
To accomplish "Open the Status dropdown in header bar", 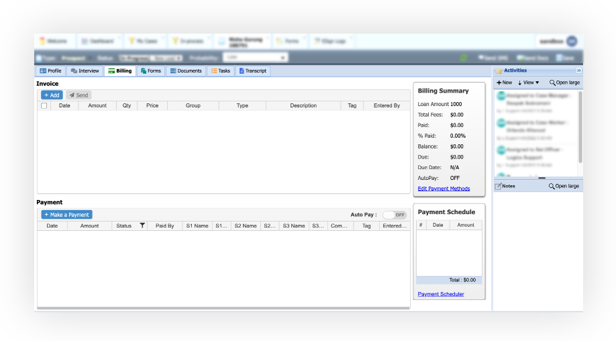I will [x=150, y=58].
